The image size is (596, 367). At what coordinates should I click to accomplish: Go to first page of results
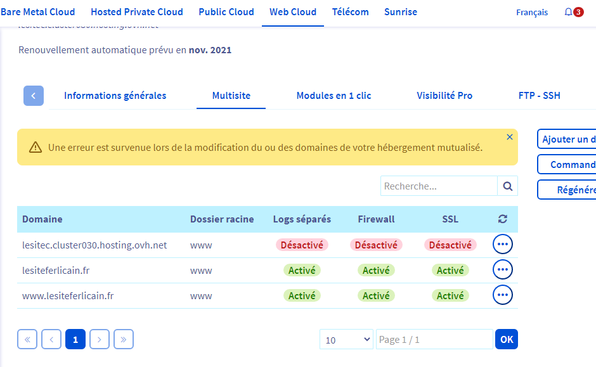coord(27,340)
